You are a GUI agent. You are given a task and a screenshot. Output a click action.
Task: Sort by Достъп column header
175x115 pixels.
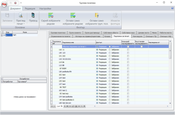108,43
